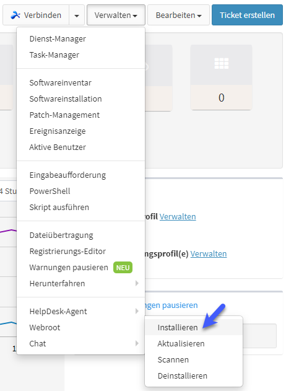The width and height of the screenshot is (286, 391).
Task: Click the grid icon tile showing 0
Action: click(x=221, y=77)
